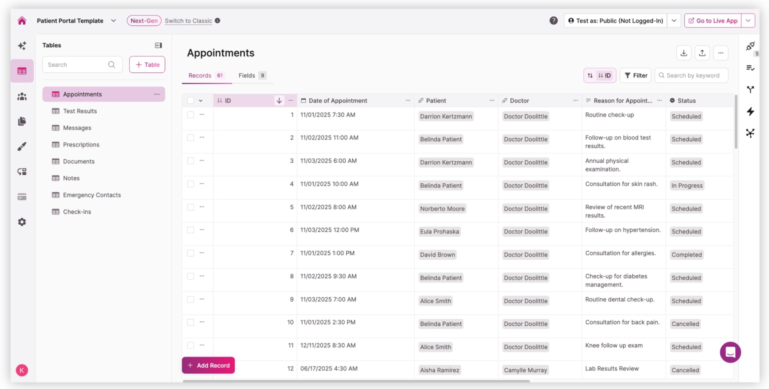Expand the Go to Live App dropdown arrow
The image size is (769, 389).
[x=748, y=21]
